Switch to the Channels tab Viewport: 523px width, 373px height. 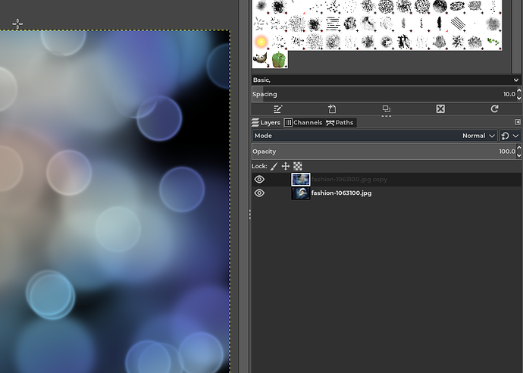point(303,123)
